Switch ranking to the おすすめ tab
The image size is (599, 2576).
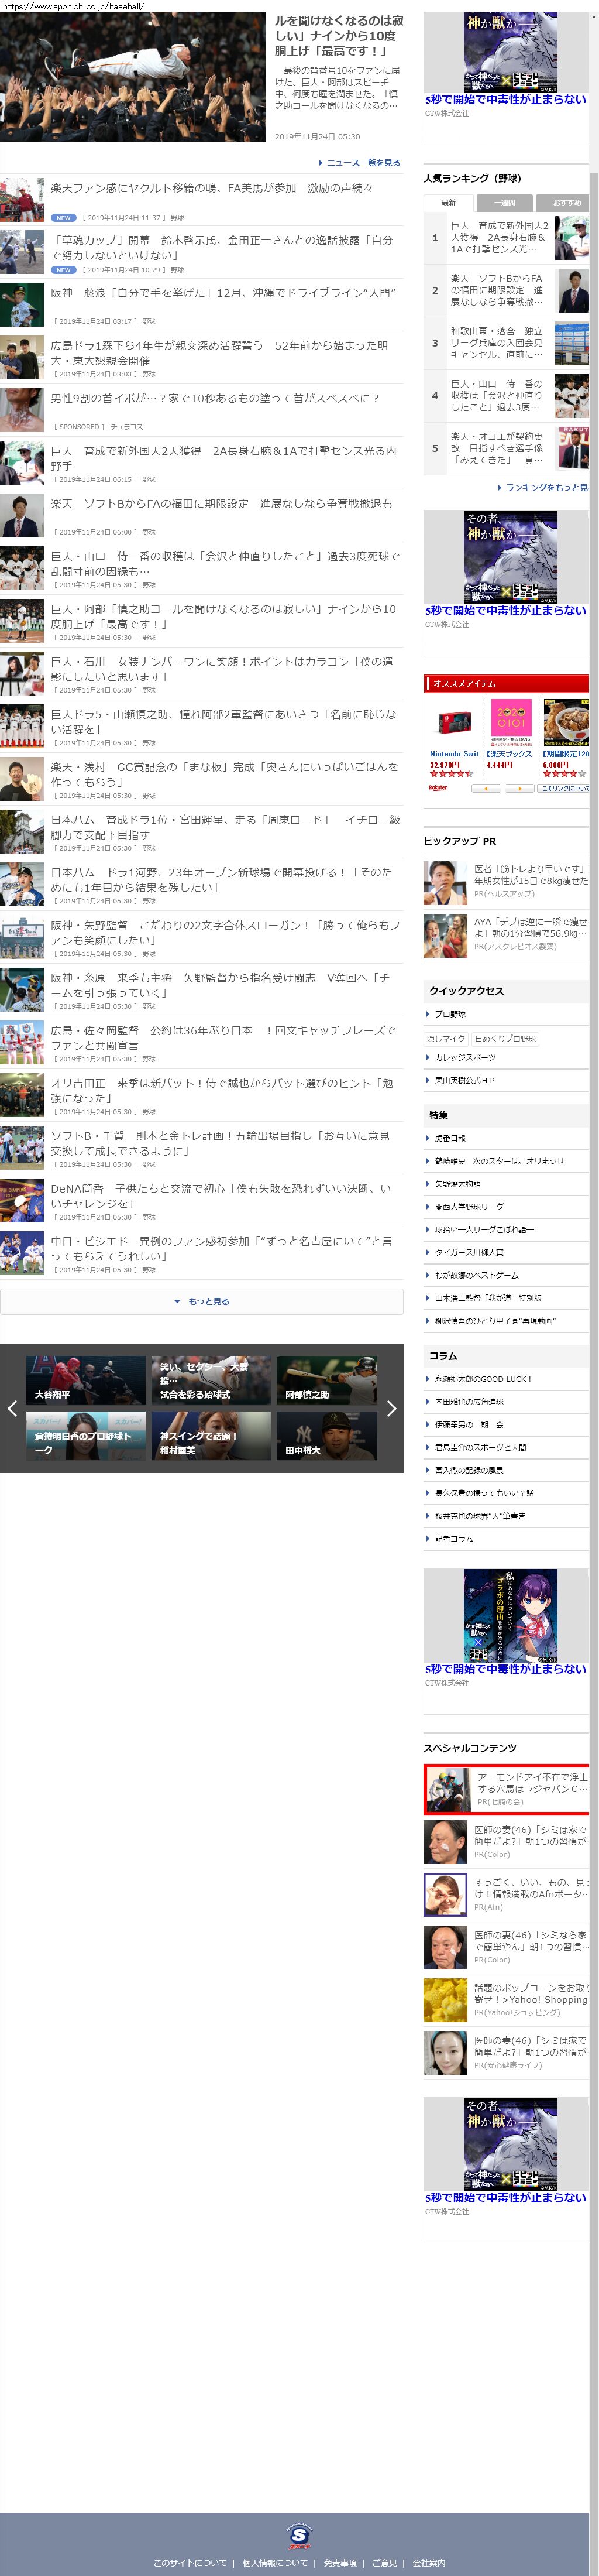coord(566,202)
